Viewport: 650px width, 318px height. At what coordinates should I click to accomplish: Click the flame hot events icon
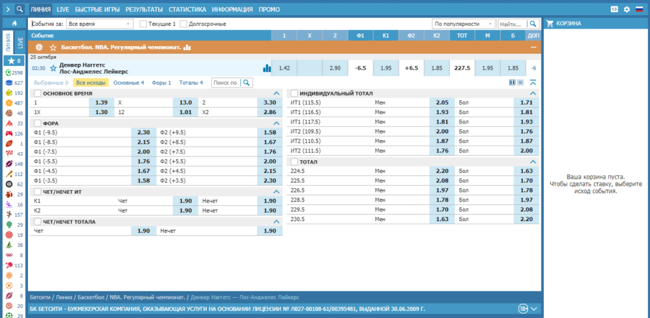14,23
